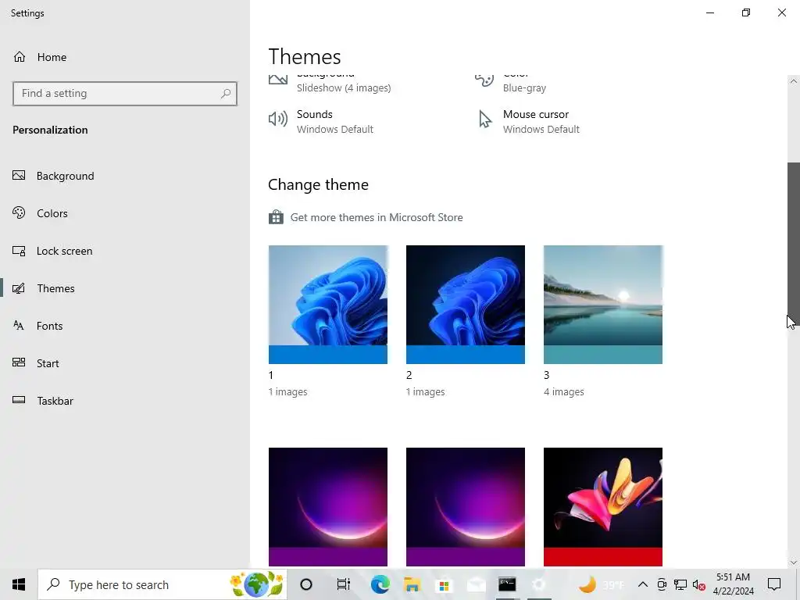Screen dimensions: 800x600
Task: Apply theme 1 with light blue bloom
Action: 328,305
